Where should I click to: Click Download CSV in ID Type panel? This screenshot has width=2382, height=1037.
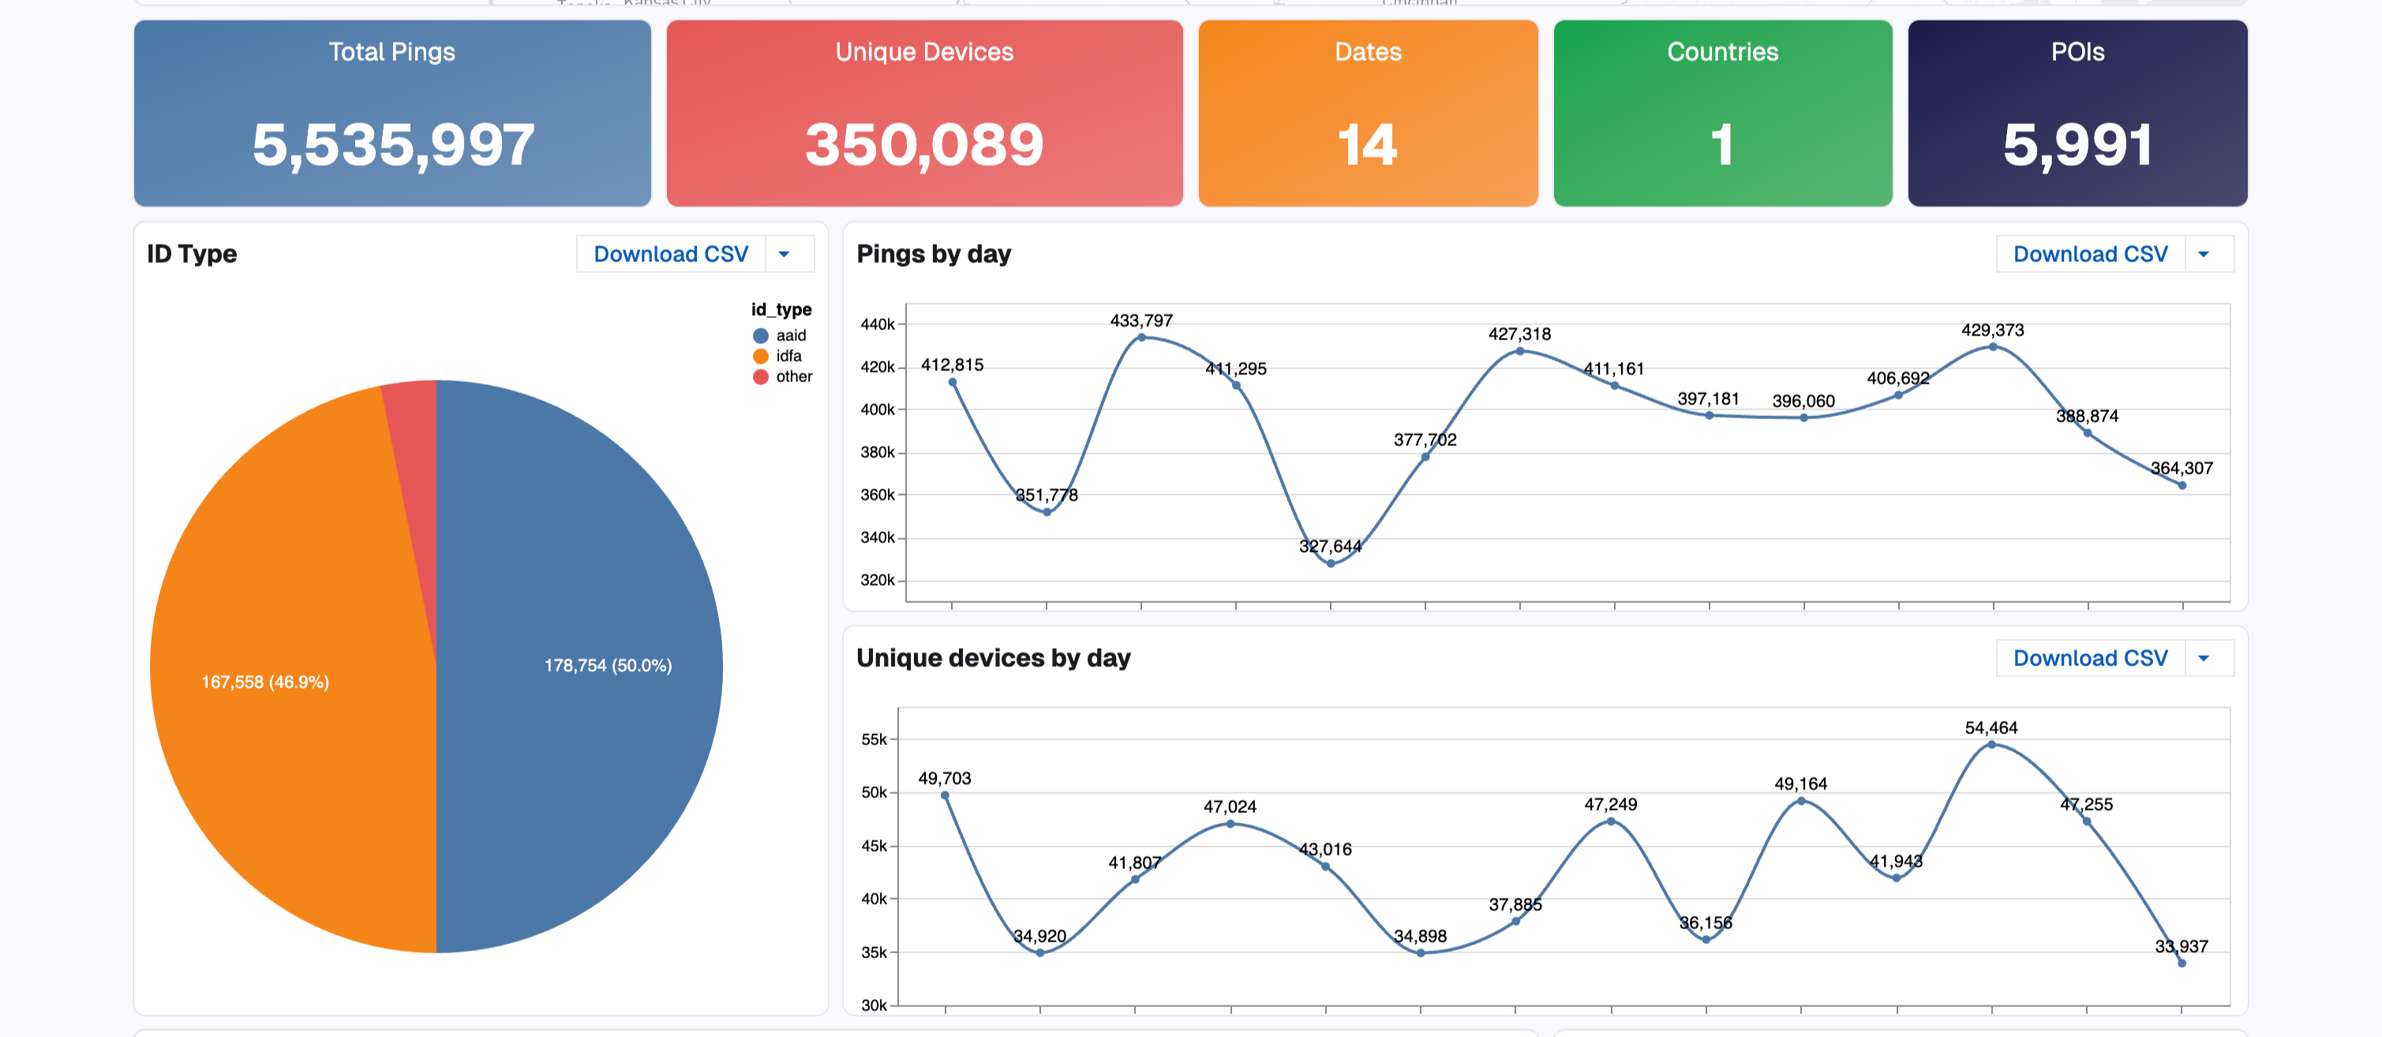(670, 254)
